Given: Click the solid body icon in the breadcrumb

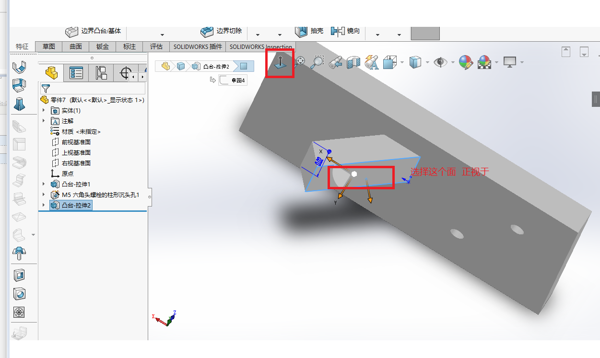Looking at the screenshot, I should coord(181,66).
